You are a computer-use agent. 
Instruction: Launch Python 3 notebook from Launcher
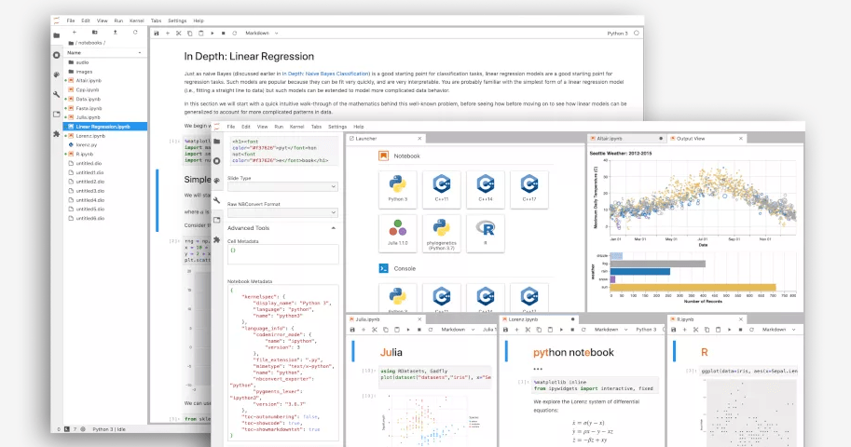(x=398, y=189)
